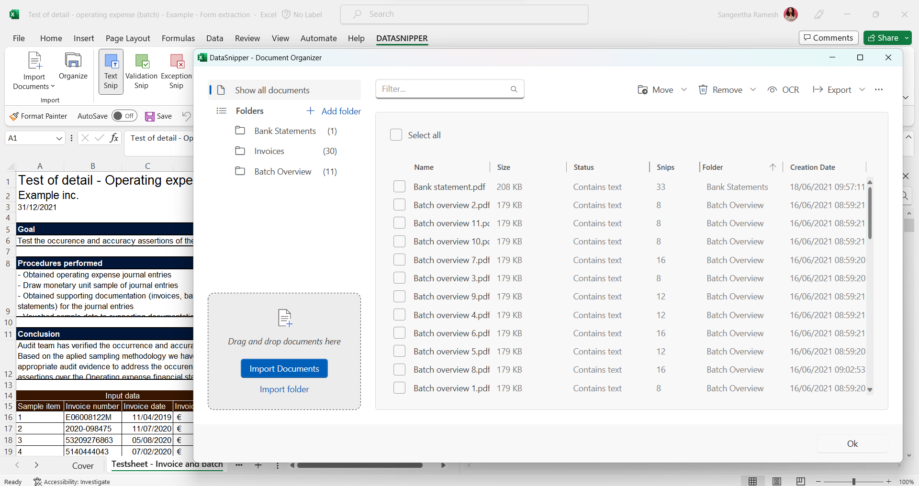Open the Add folder plus icon
The image size is (919, 486).
tap(311, 110)
